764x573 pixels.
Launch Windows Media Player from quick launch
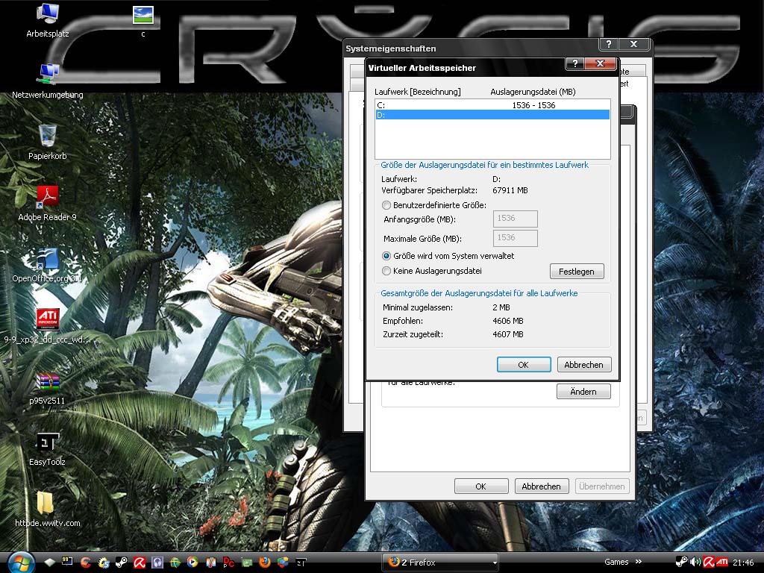point(193,563)
